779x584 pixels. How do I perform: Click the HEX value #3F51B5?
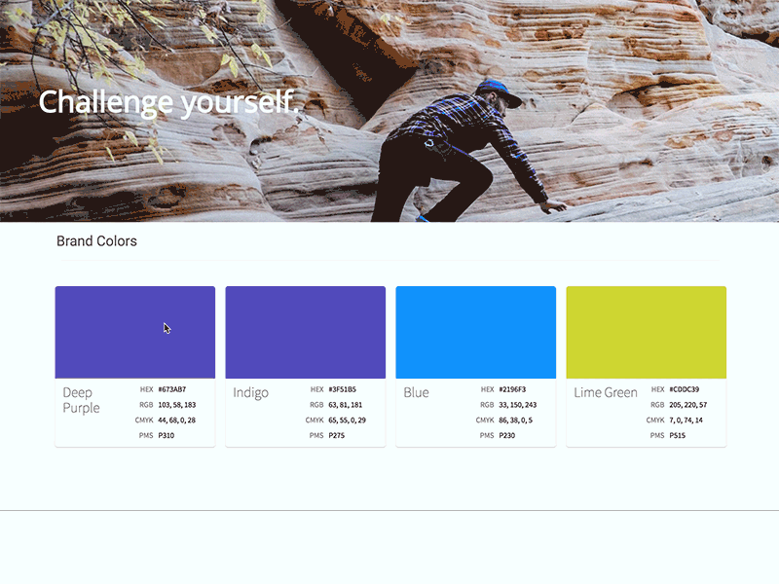pos(346,387)
